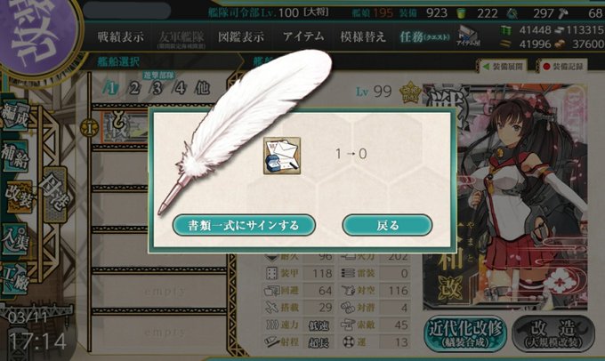
Task: Click the marriage documents item icon
Action: 282,156
